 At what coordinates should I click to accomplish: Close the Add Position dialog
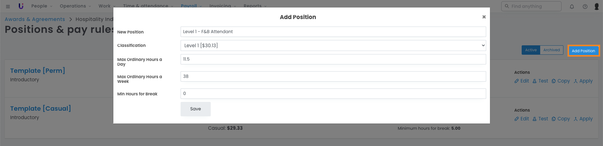coord(484,17)
